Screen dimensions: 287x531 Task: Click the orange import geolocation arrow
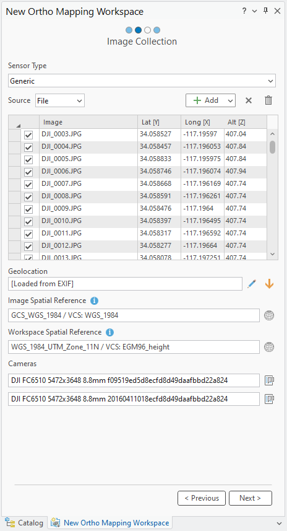click(269, 284)
